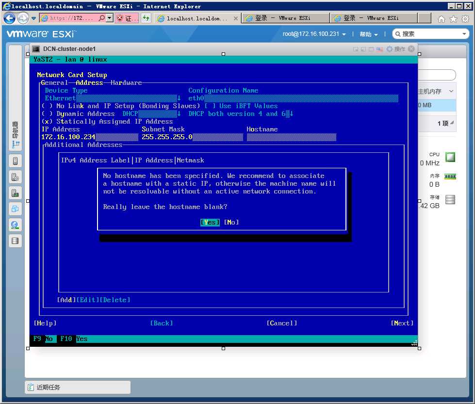Open the 帮助 help dropdown menu

click(369, 34)
